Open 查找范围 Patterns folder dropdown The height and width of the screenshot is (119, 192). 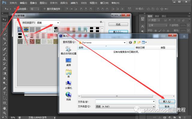pos(102,43)
